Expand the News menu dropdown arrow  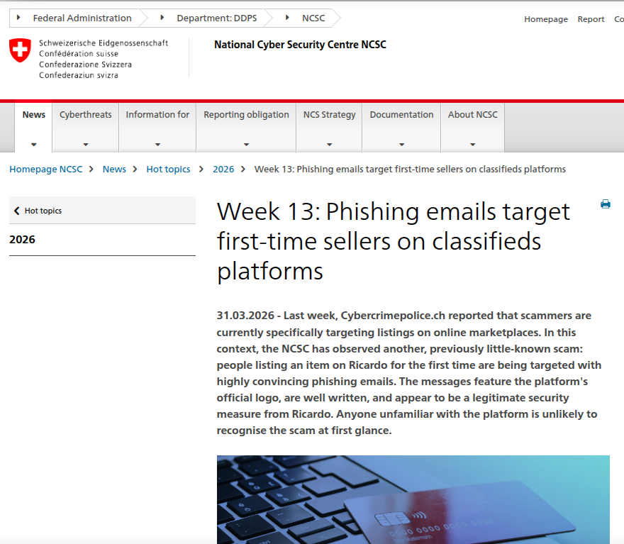click(34, 145)
